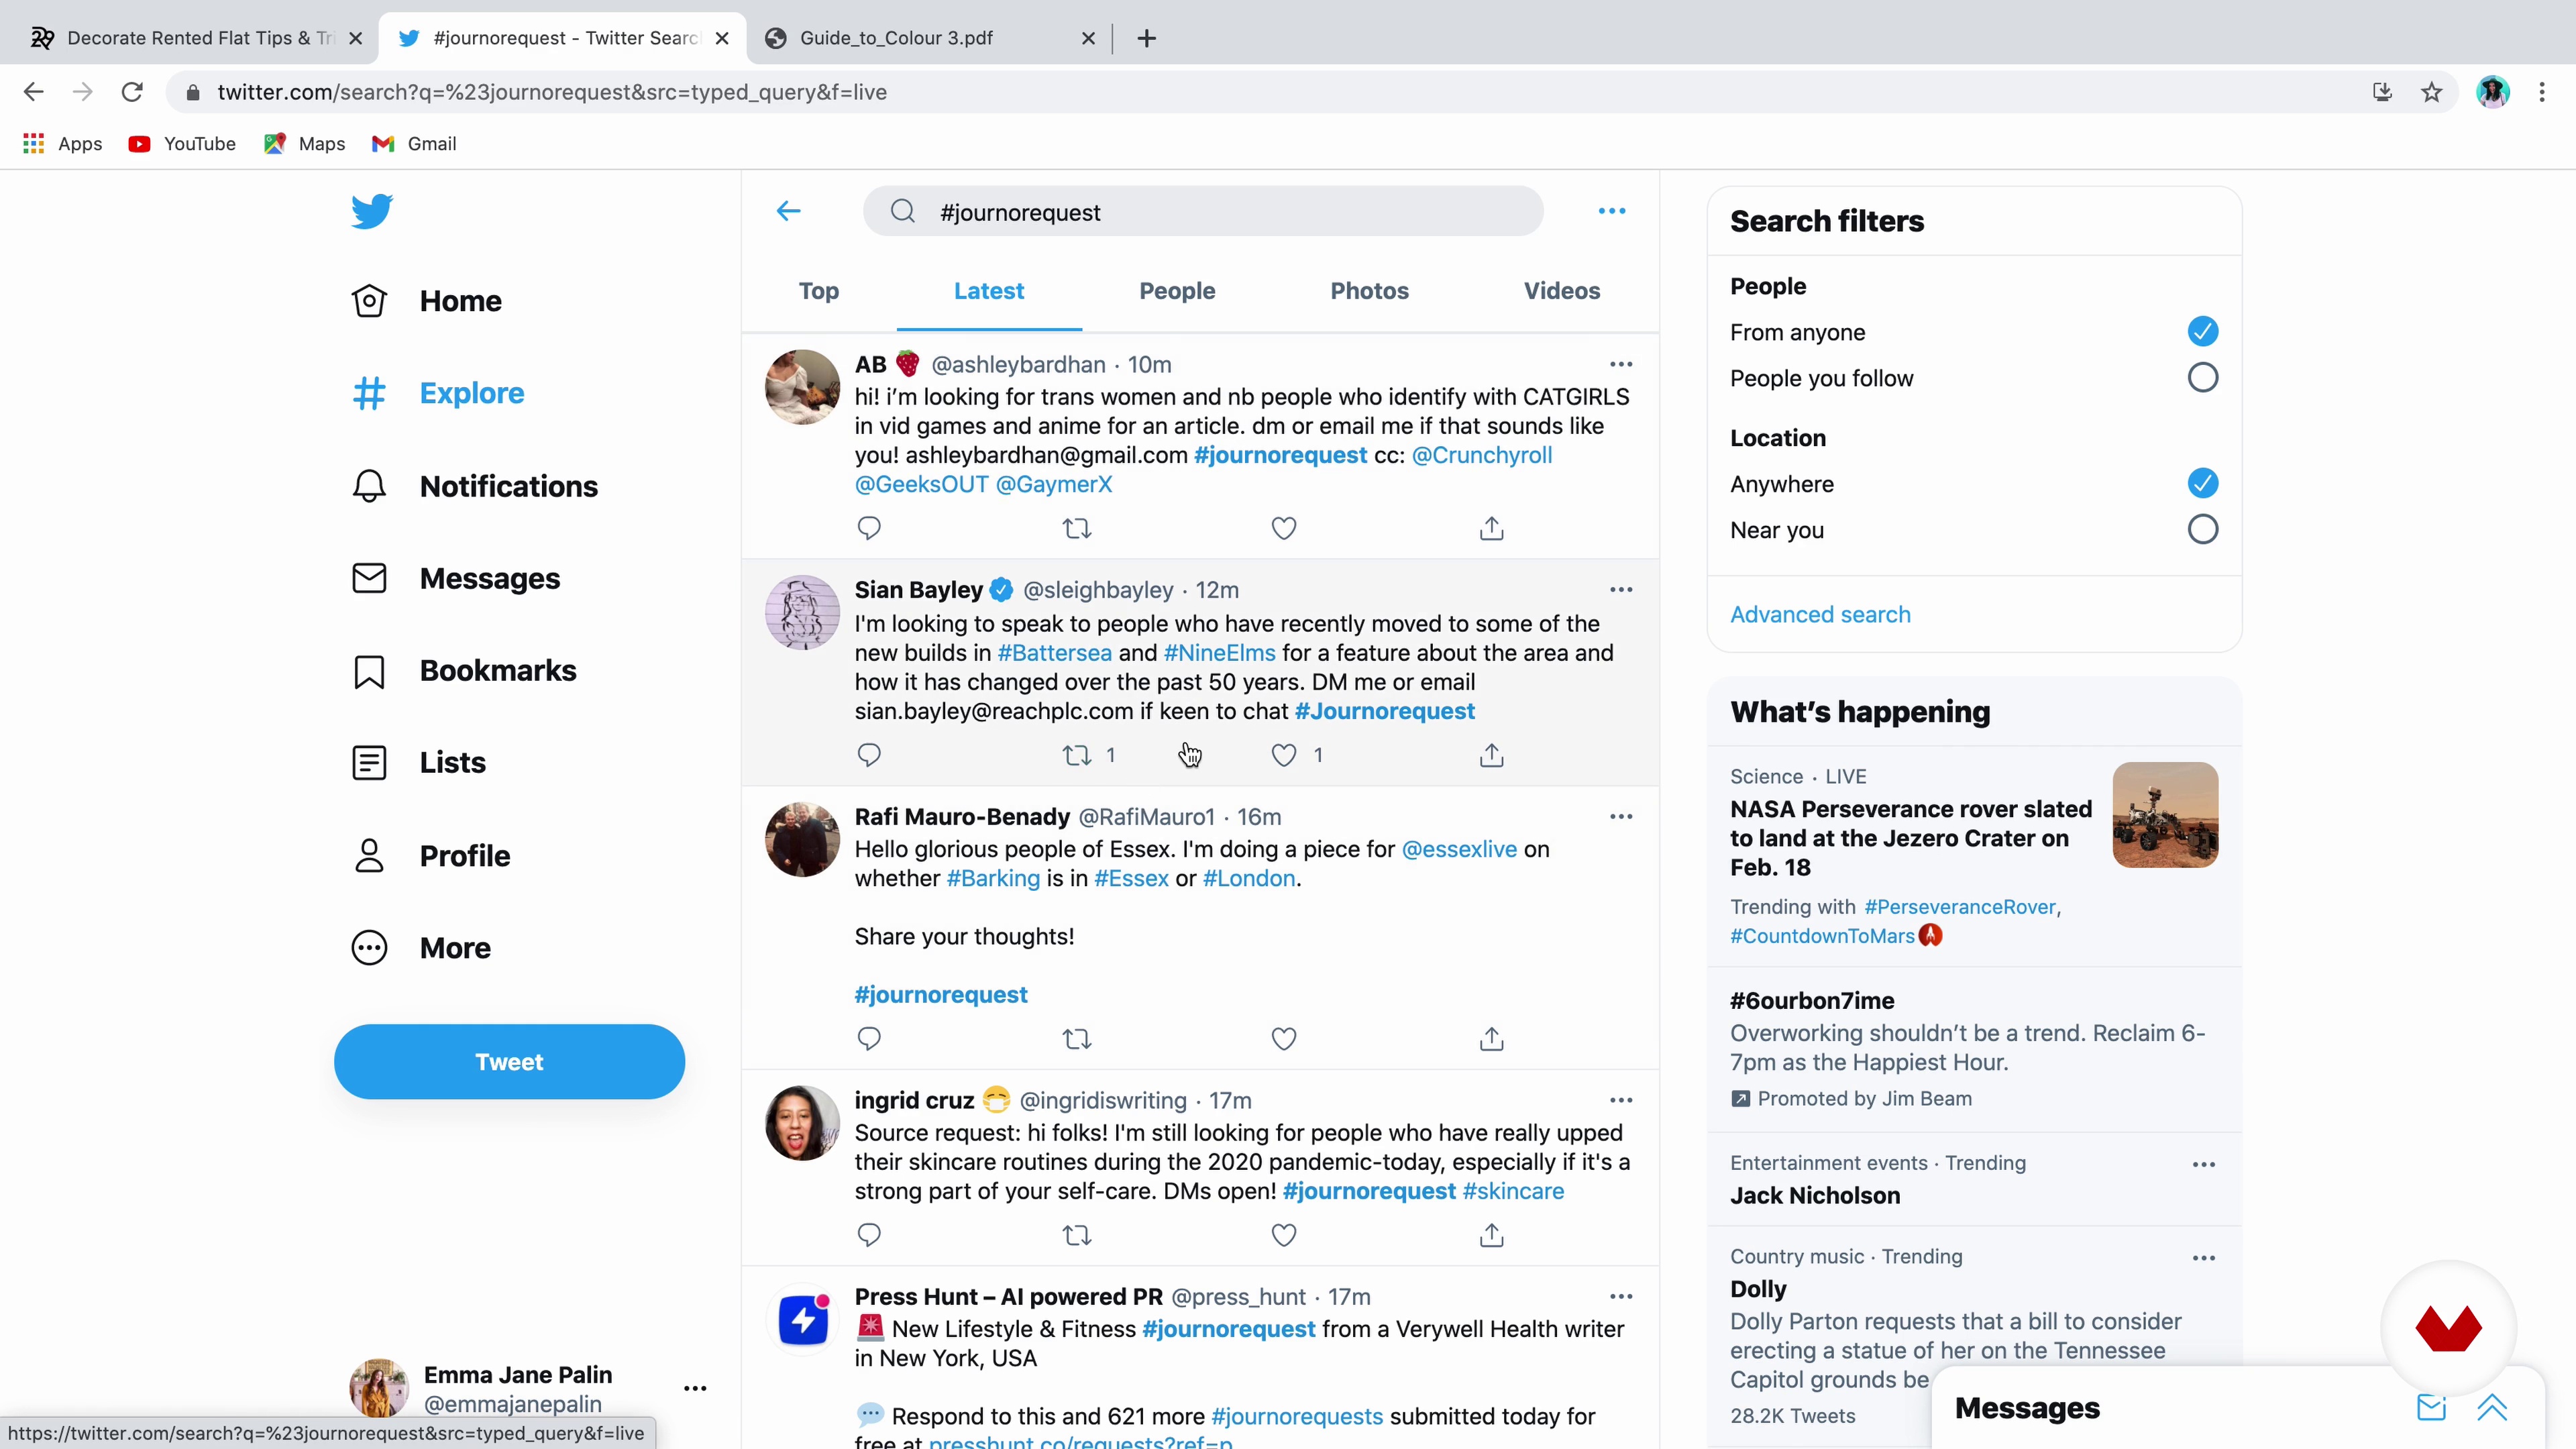Viewport: 2576px width, 1449px height.
Task: Open Gmail bookmark
Action: (x=414, y=144)
